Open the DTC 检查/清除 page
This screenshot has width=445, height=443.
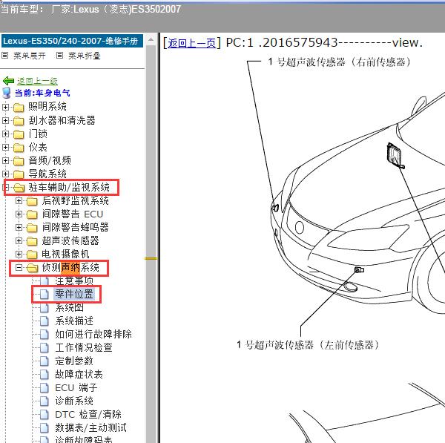(88, 414)
